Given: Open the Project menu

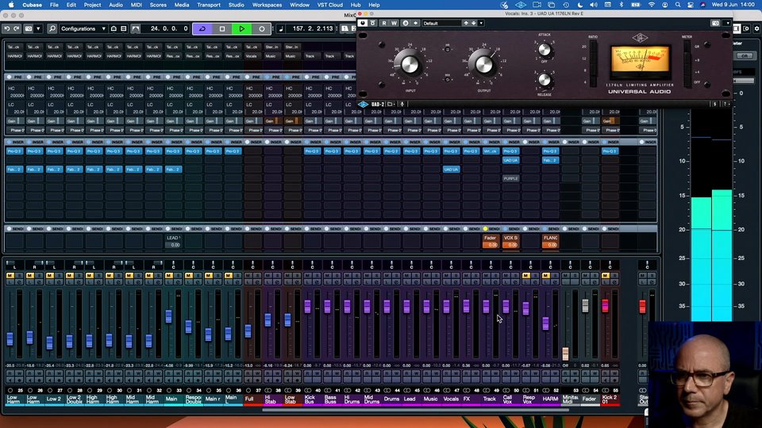Looking at the screenshot, I should click(x=92, y=5).
